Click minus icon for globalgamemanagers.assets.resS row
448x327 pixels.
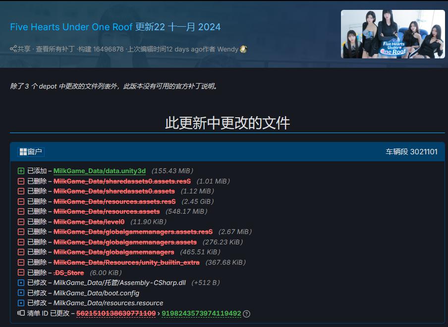(x=21, y=232)
